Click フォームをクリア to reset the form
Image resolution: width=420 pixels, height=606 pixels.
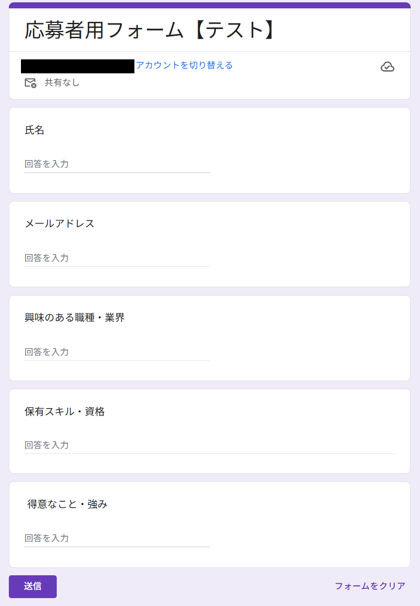click(370, 586)
